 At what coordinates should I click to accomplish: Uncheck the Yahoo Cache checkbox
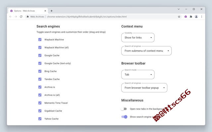(40, 119)
